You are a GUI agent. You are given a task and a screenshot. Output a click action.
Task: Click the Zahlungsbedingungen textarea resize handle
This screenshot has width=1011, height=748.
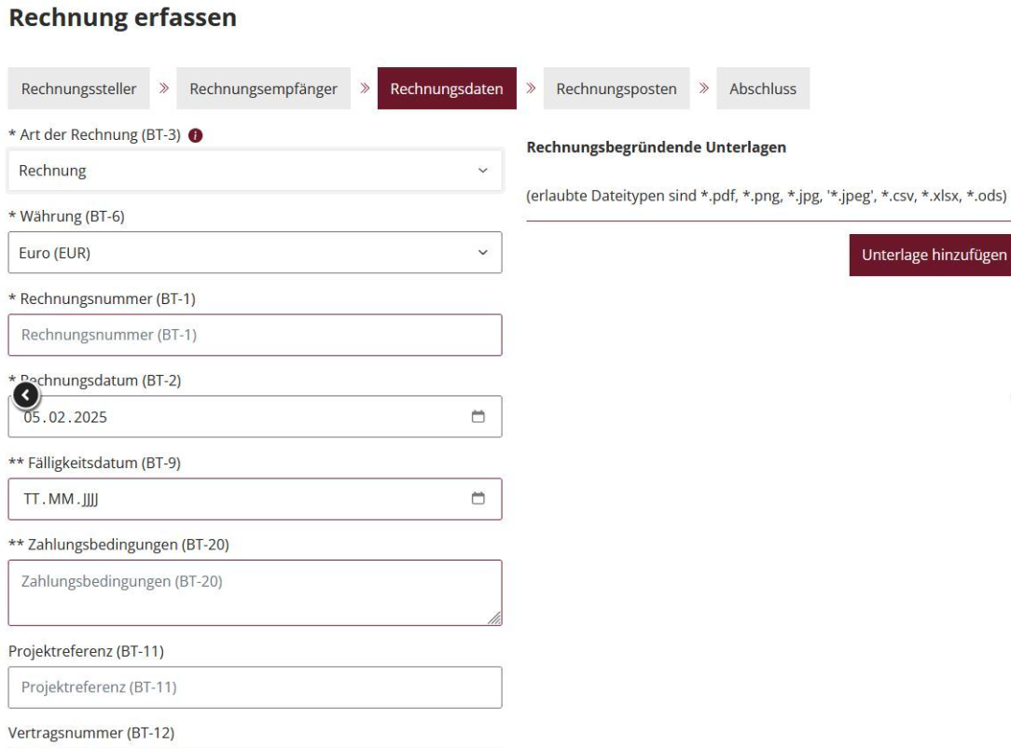(x=495, y=618)
